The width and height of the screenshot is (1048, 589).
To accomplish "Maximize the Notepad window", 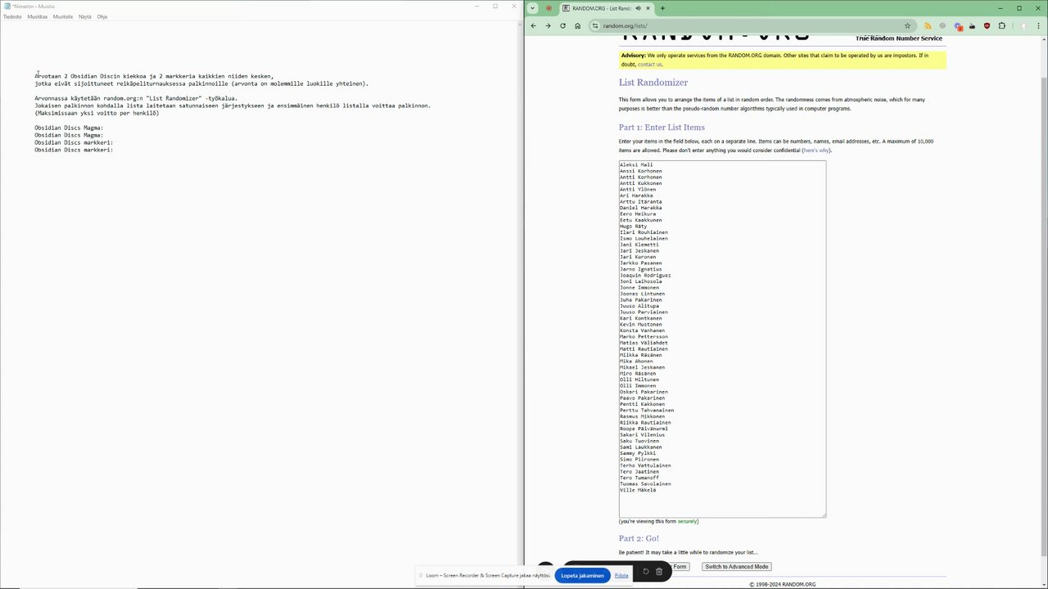I will pyautogui.click(x=495, y=6).
